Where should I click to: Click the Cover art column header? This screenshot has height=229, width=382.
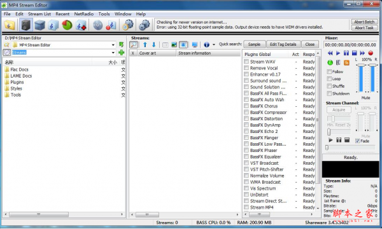pyautogui.click(x=157, y=53)
